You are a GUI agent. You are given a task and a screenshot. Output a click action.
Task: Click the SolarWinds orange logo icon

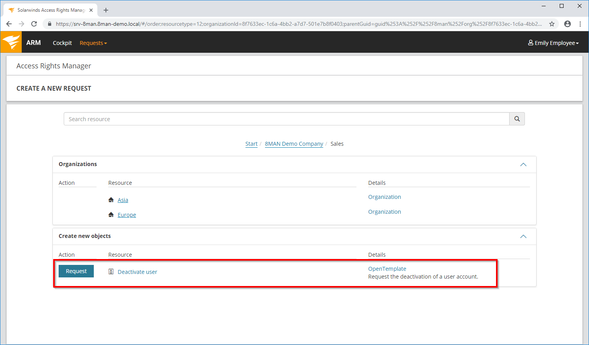(11, 42)
